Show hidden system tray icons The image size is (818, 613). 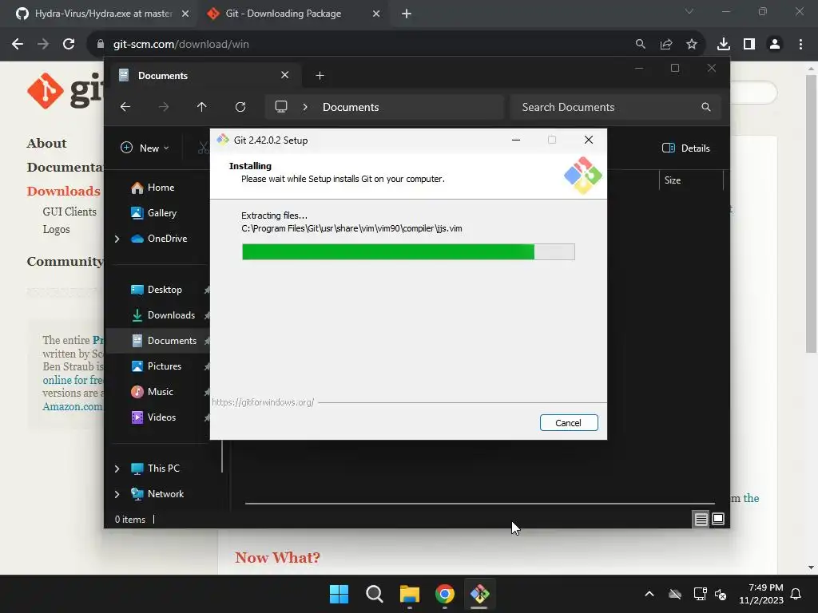tap(649, 594)
